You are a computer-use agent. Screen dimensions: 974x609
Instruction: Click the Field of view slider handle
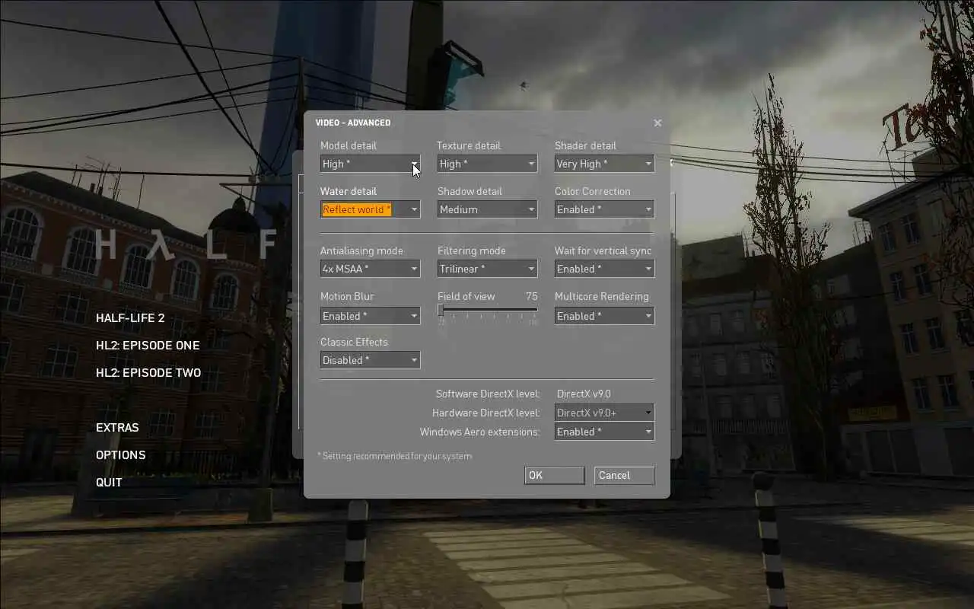click(x=441, y=310)
